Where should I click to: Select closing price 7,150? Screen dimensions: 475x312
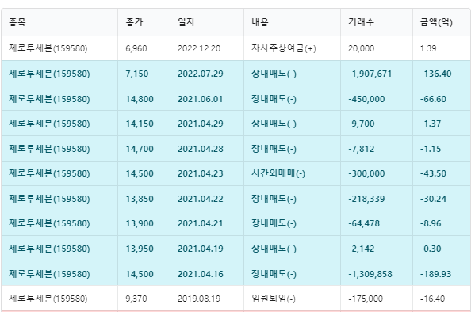[137, 74]
